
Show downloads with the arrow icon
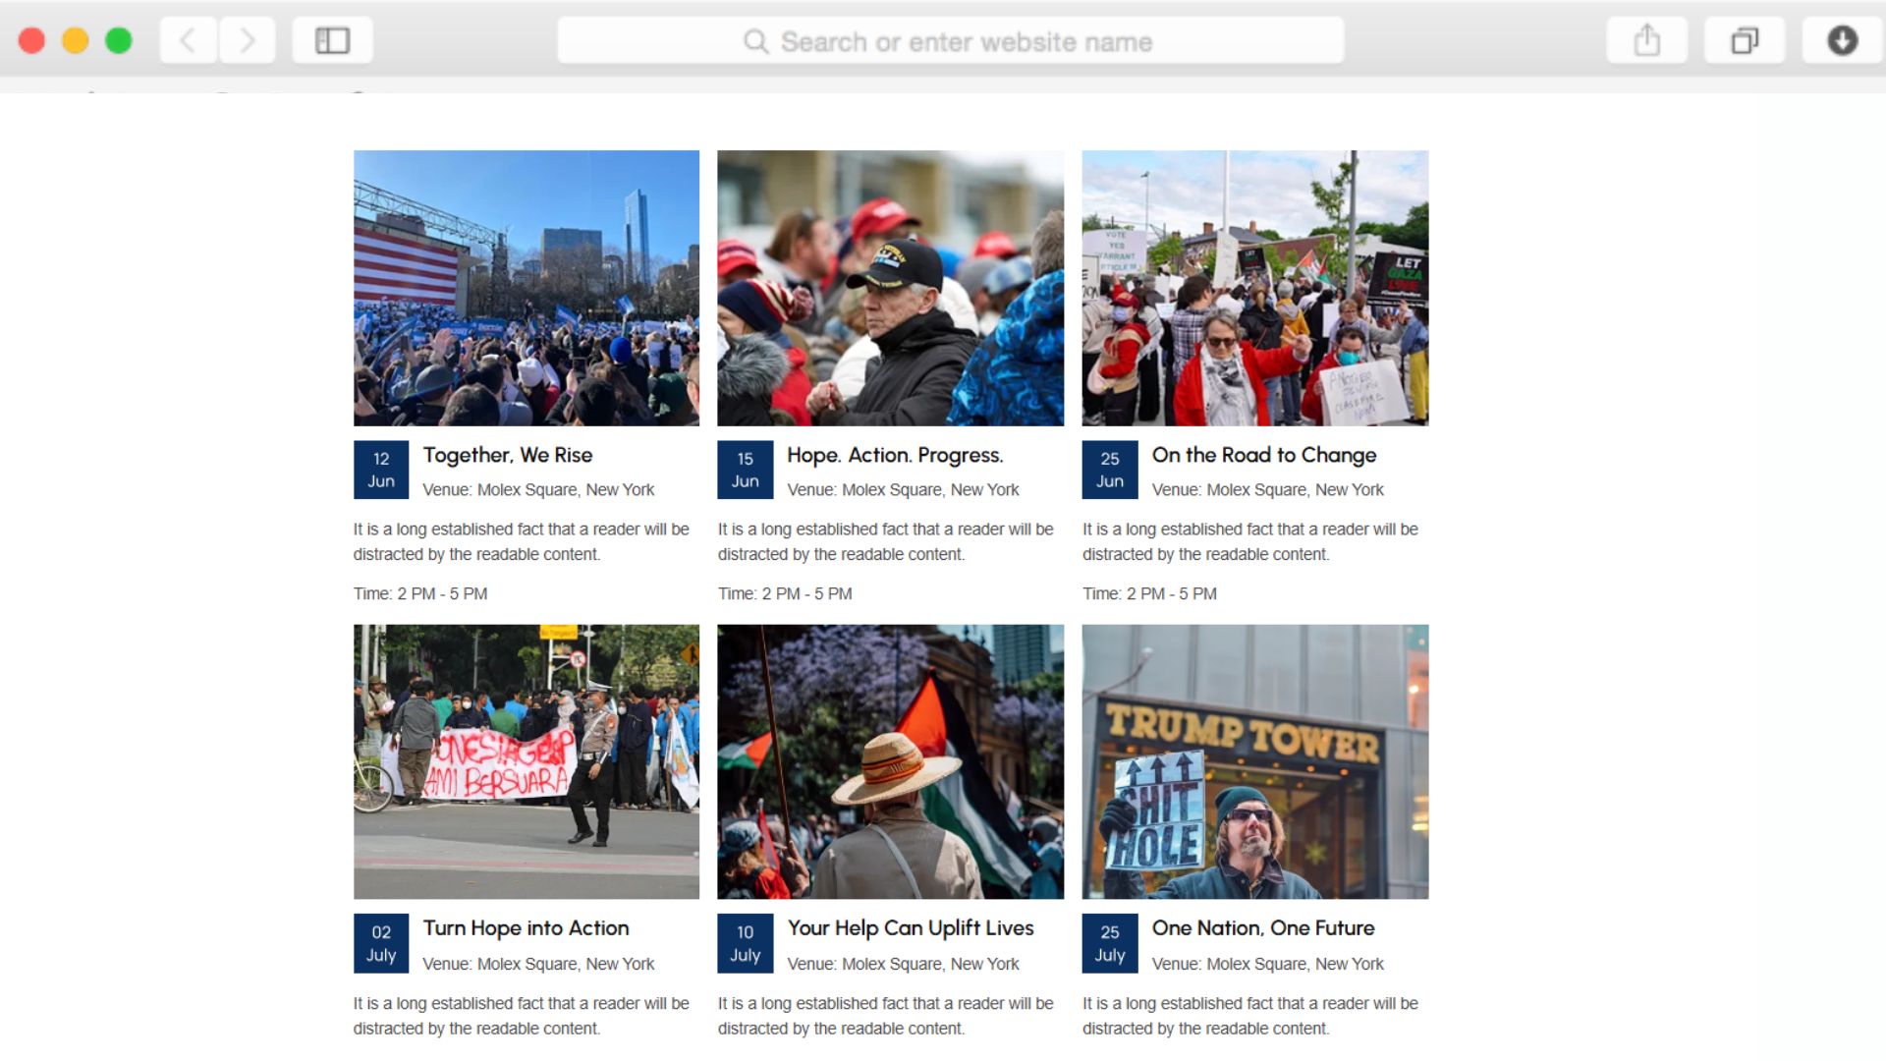pyautogui.click(x=1842, y=41)
